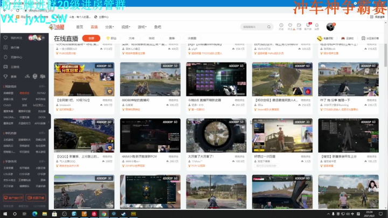The width and height of the screenshot is (388, 218).
Task: Click the red gamepad 云游戏 icon at right
Action: pos(343,38)
